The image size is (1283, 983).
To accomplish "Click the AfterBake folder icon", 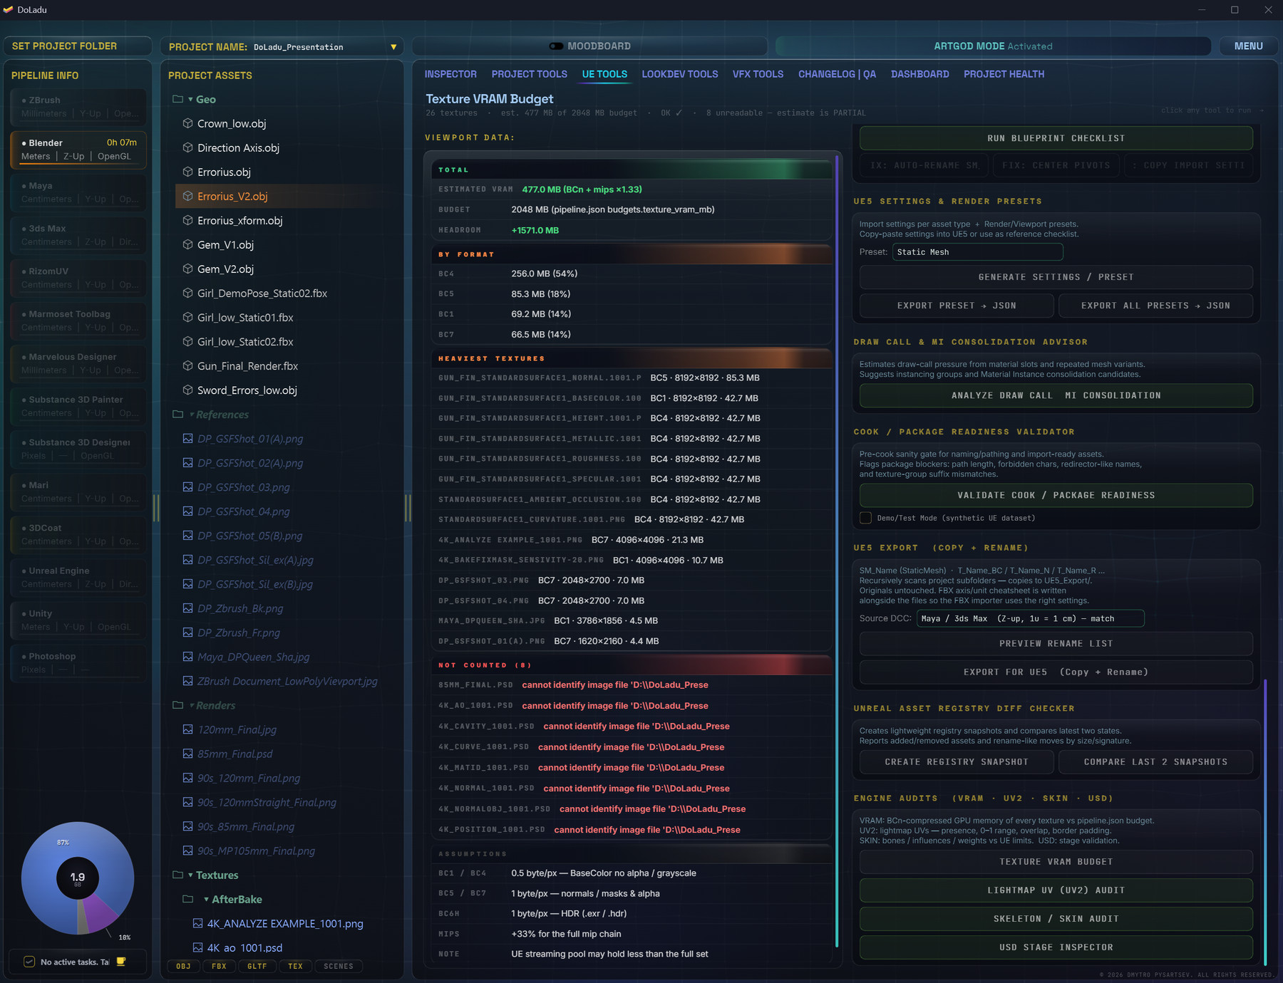I will [x=187, y=898].
